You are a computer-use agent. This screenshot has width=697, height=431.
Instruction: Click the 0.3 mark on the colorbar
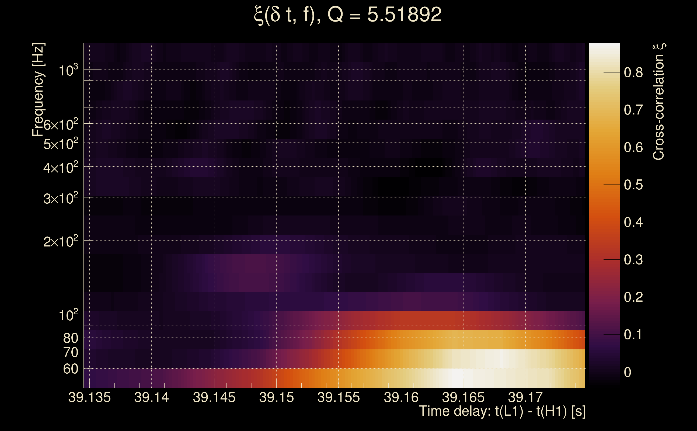[633, 260]
